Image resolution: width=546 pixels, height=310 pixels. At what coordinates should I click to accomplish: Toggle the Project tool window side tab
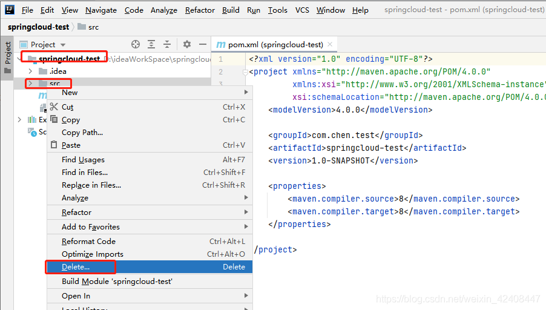(x=8, y=53)
